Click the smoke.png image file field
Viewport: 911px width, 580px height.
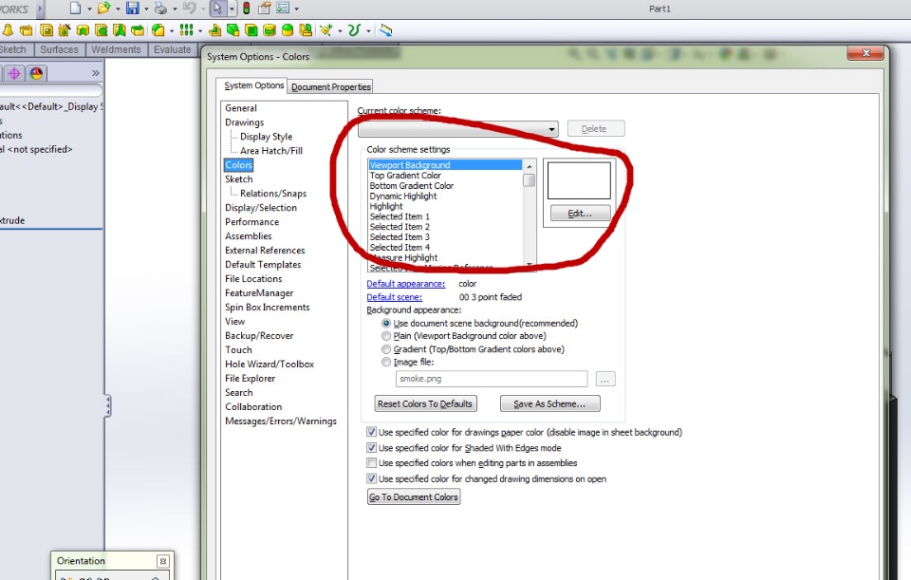pyautogui.click(x=492, y=379)
